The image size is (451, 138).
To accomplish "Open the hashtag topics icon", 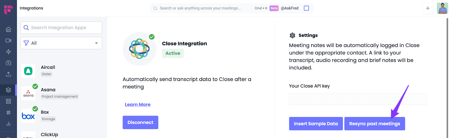I will click(x=8, y=112).
